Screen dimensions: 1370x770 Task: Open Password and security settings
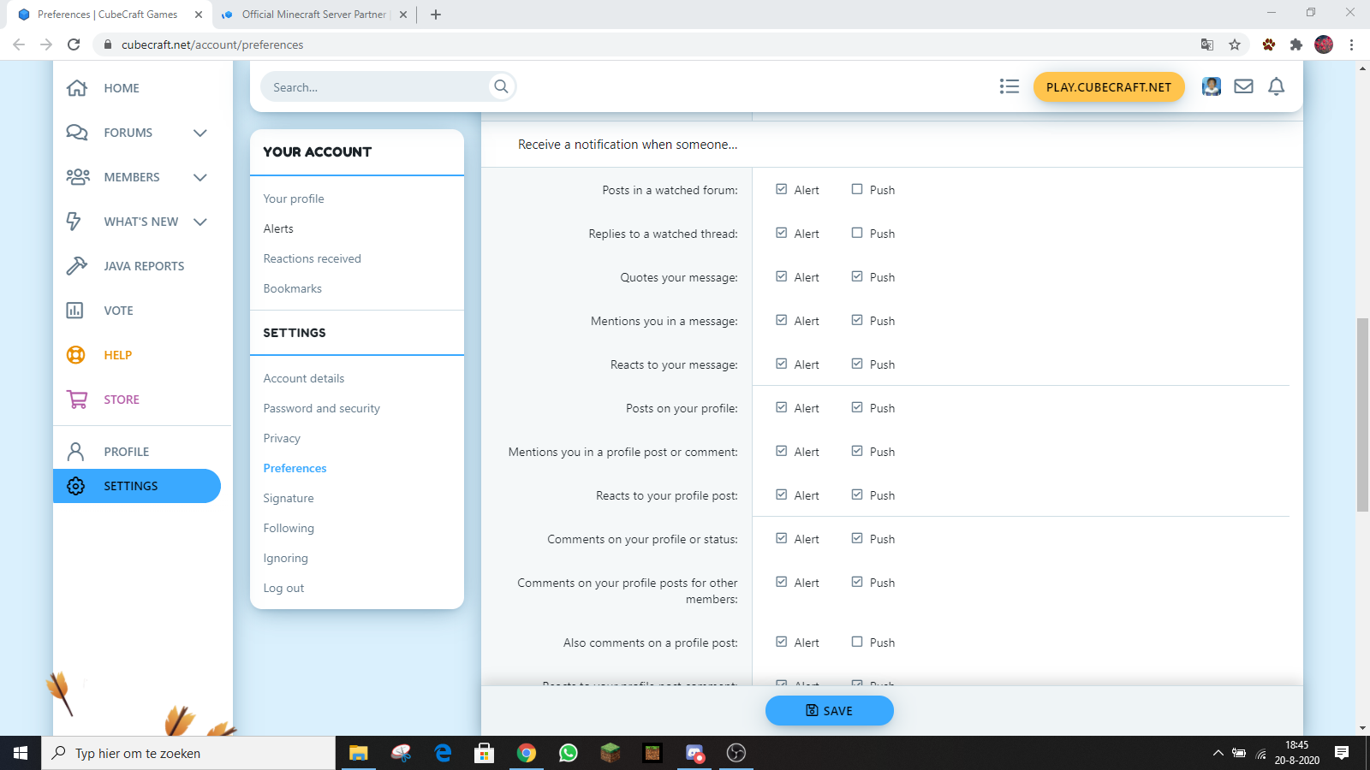pyautogui.click(x=322, y=408)
